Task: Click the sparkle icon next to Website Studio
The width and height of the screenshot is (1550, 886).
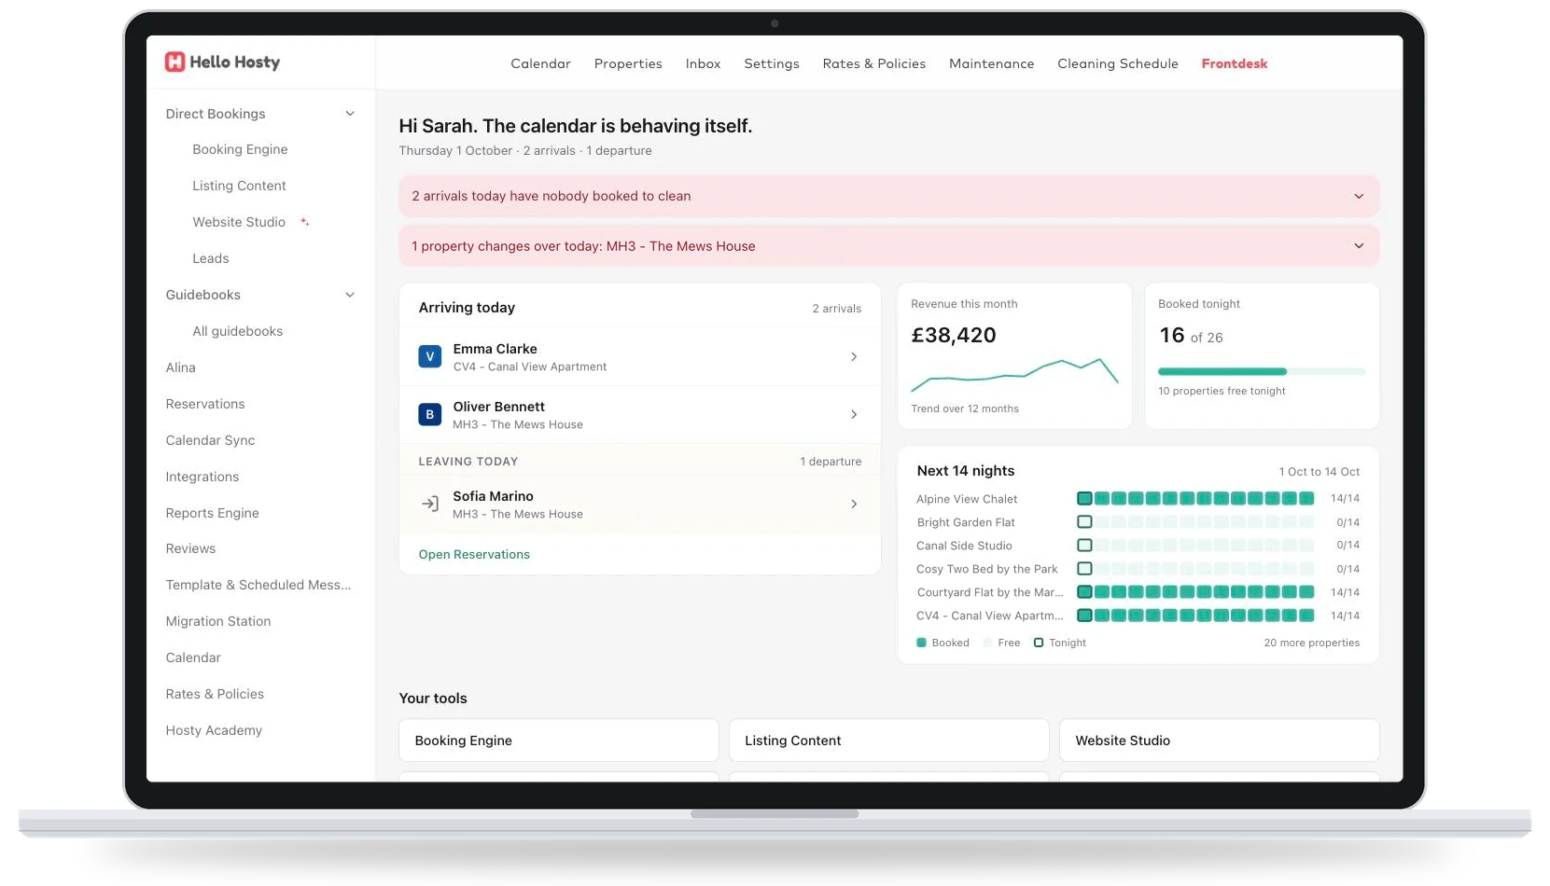Action: (304, 222)
